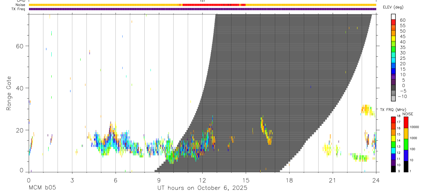
Task: Click the "14" label on the TX FRQ scale
Action: pyautogui.click(x=398, y=140)
